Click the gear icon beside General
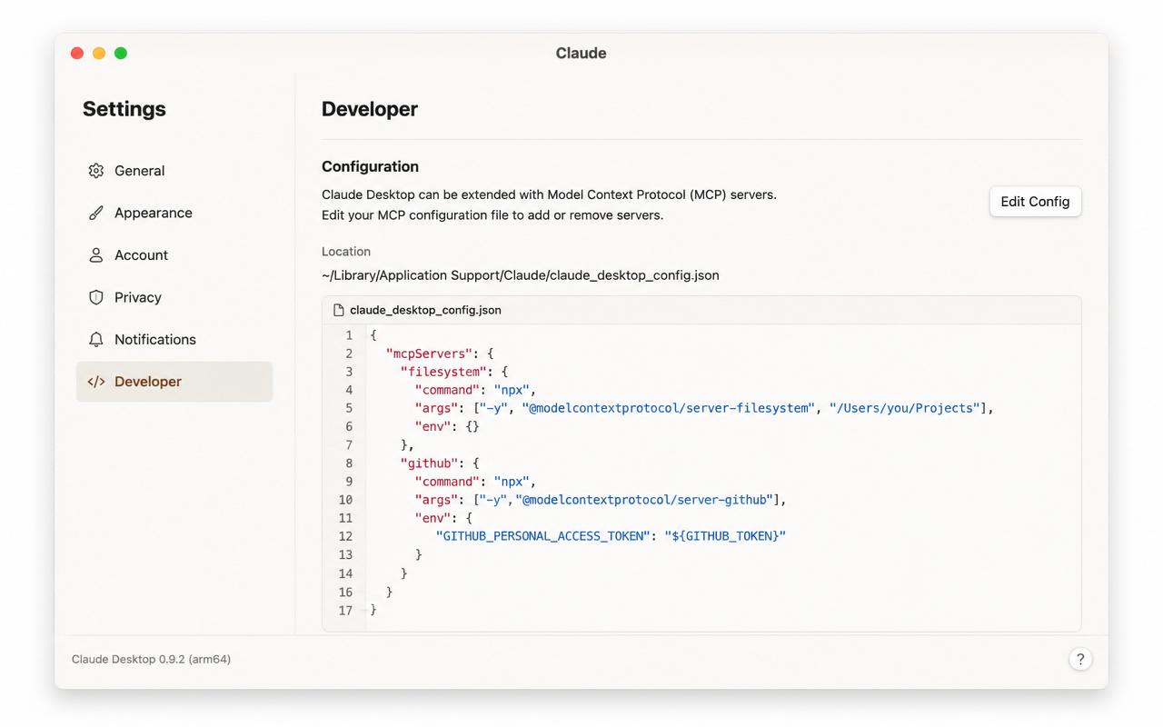This screenshot has width=1163, height=727. pyautogui.click(x=96, y=171)
